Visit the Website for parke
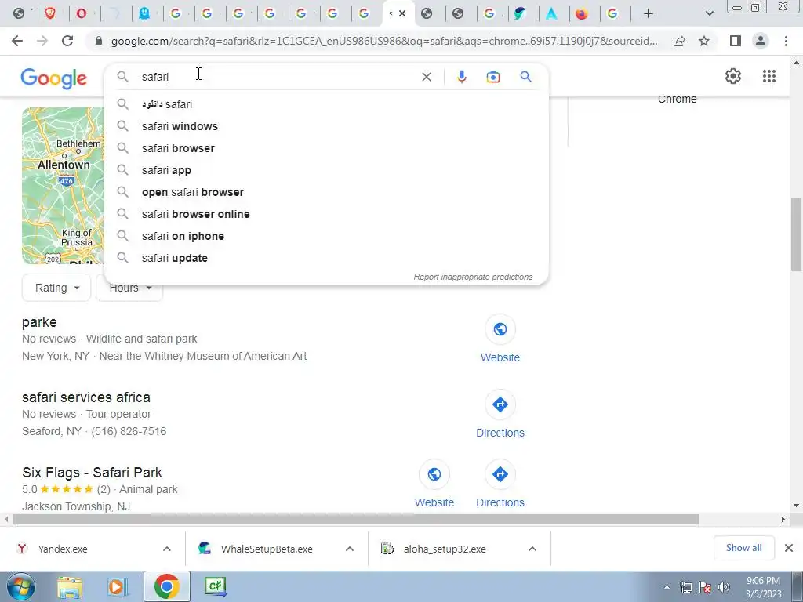 (500, 339)
